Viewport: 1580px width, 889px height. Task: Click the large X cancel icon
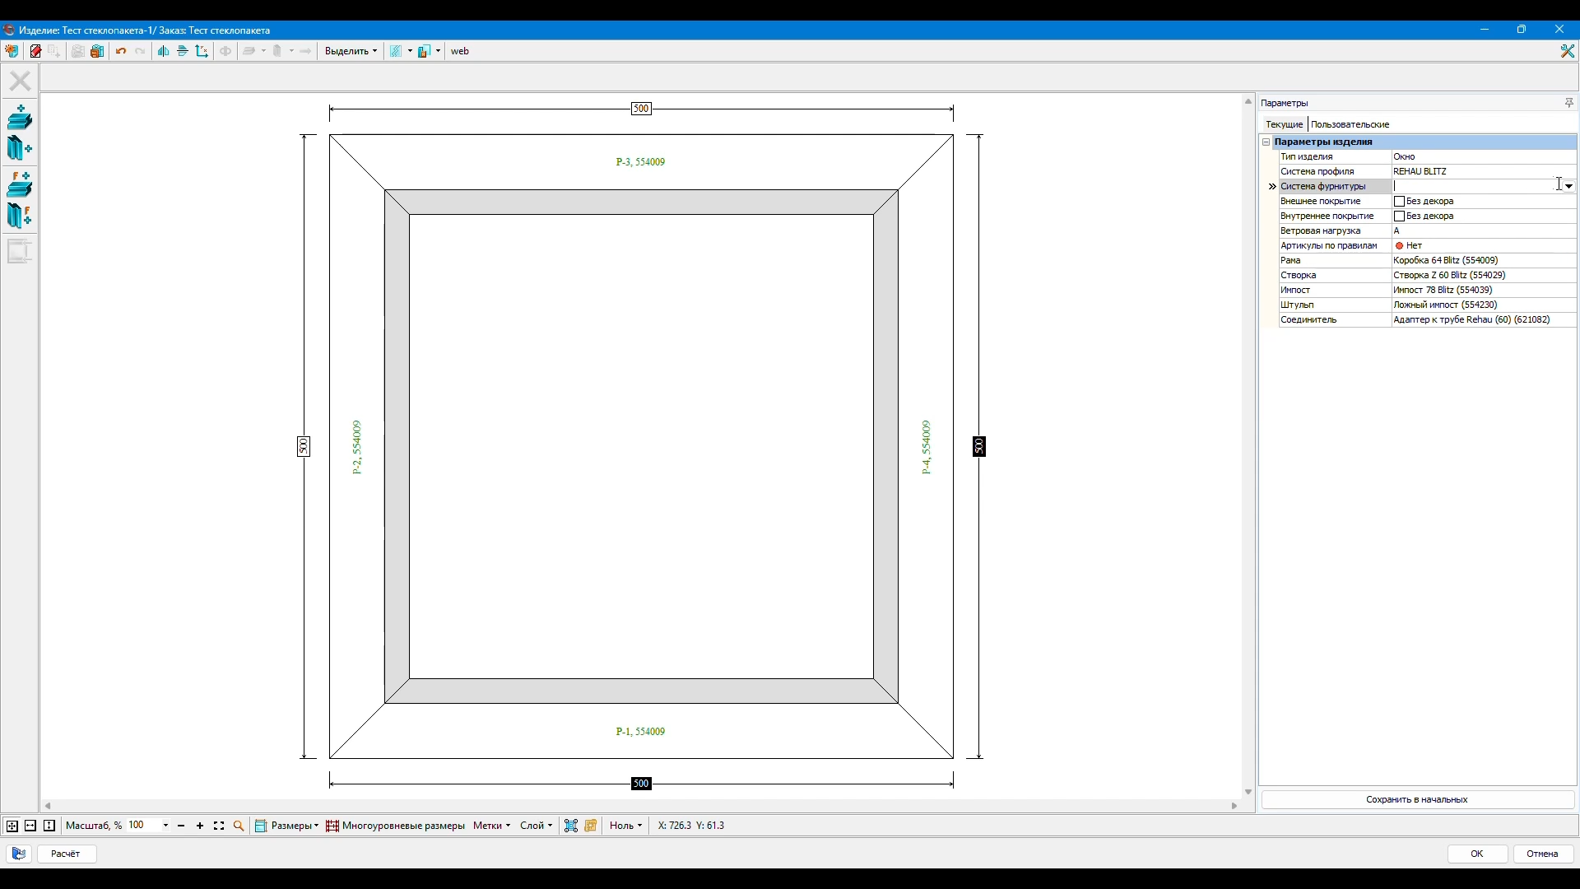point(20,81)
